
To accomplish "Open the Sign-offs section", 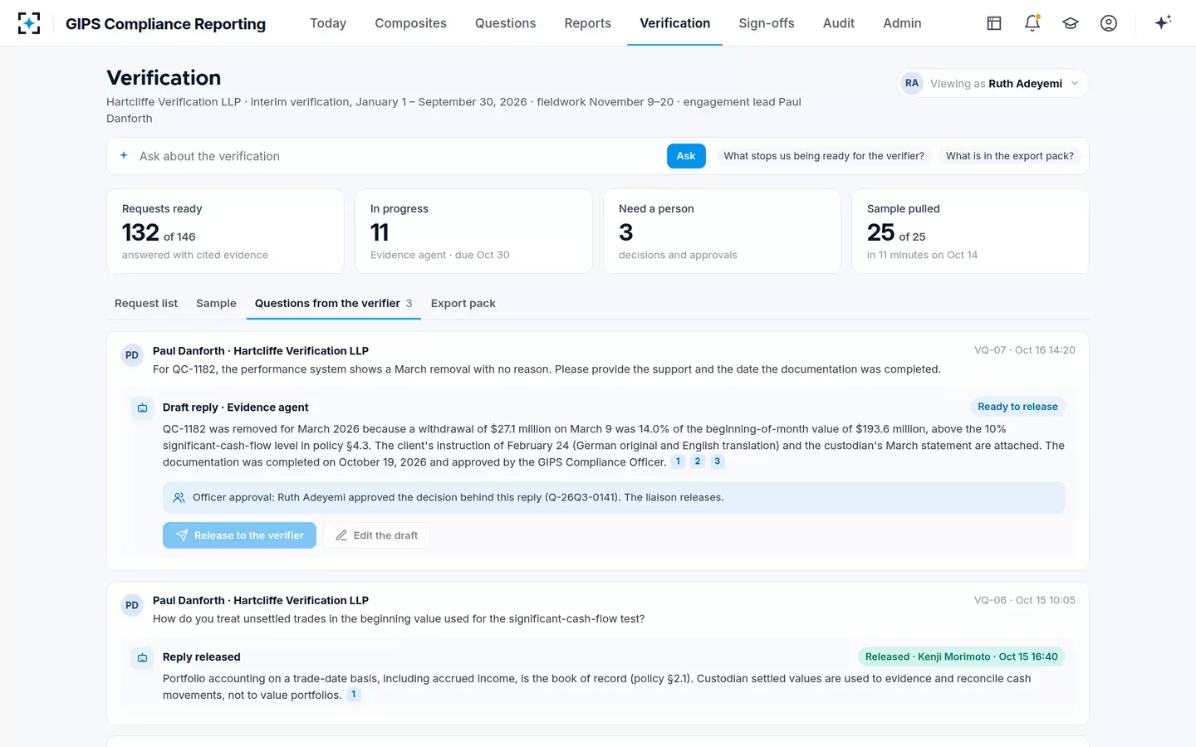I will (767, 23).
